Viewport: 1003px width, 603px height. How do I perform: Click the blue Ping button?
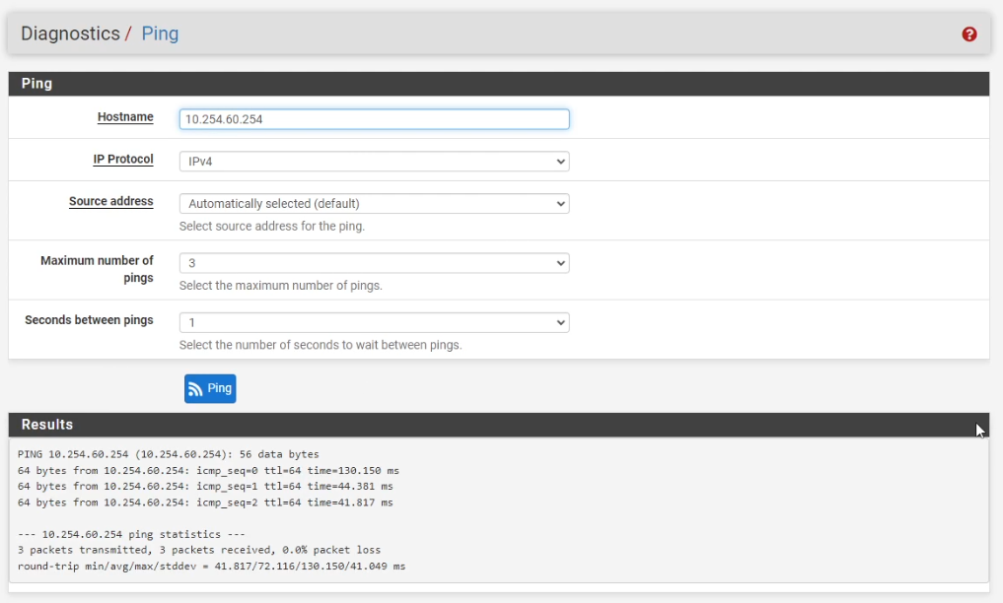point(210,389)
